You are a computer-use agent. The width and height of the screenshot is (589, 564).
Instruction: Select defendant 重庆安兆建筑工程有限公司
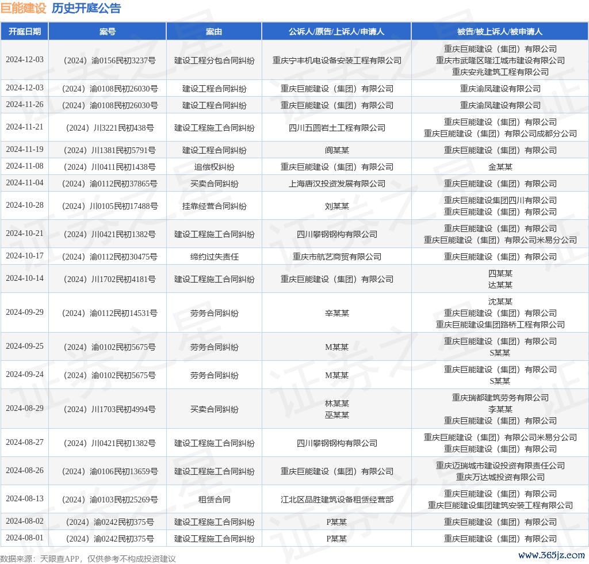point(500,72)
